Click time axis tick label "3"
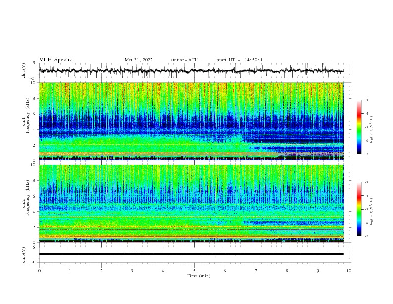This screenshot has height=304, width=393. (132, 271)
